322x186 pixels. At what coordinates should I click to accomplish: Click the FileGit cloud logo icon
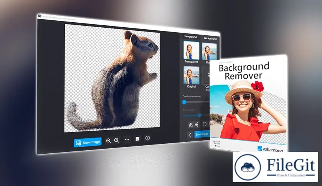click(247, 167)
